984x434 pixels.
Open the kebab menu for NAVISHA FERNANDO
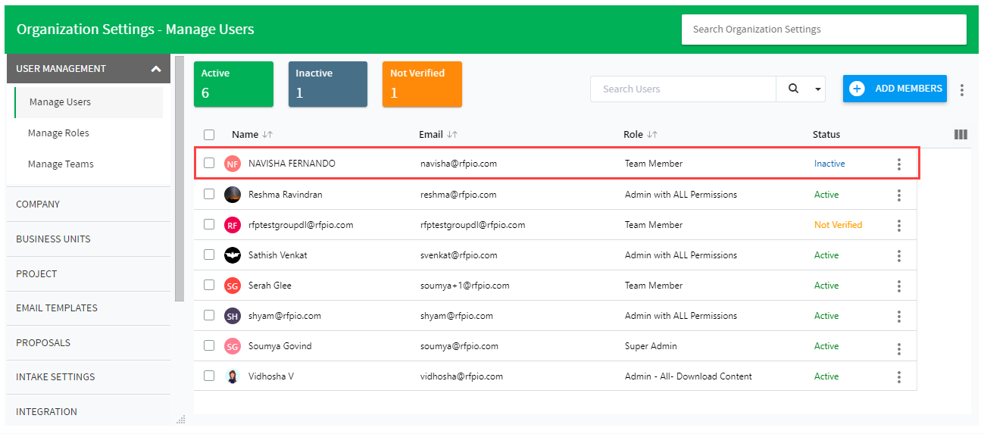tap(899, 164)
